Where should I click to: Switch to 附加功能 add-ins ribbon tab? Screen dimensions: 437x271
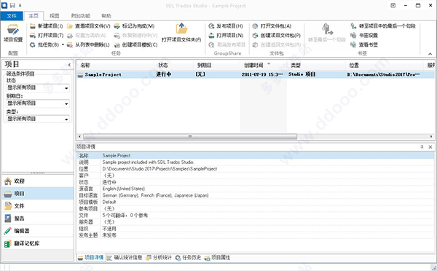(x=81, y=16)
